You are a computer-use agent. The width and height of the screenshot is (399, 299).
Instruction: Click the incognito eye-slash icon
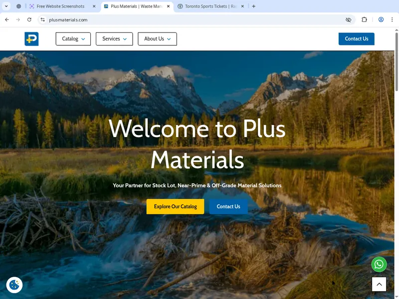pyautogui.click(x=348, y=19)
